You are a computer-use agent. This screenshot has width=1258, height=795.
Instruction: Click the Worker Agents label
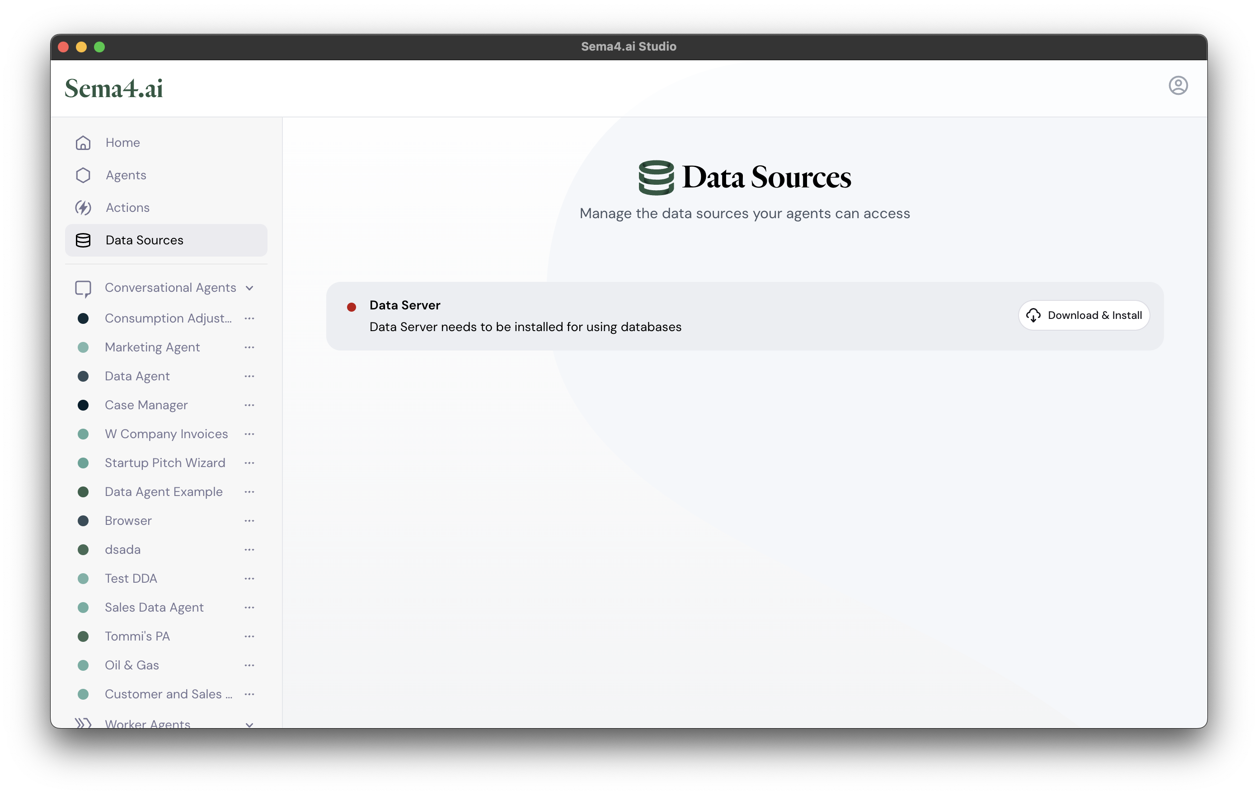point(147,724)
